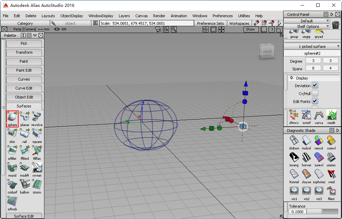Expand the 1 picked surface dropdown
The height and width of the screenshot is (219, 342).
coord(312,46)
